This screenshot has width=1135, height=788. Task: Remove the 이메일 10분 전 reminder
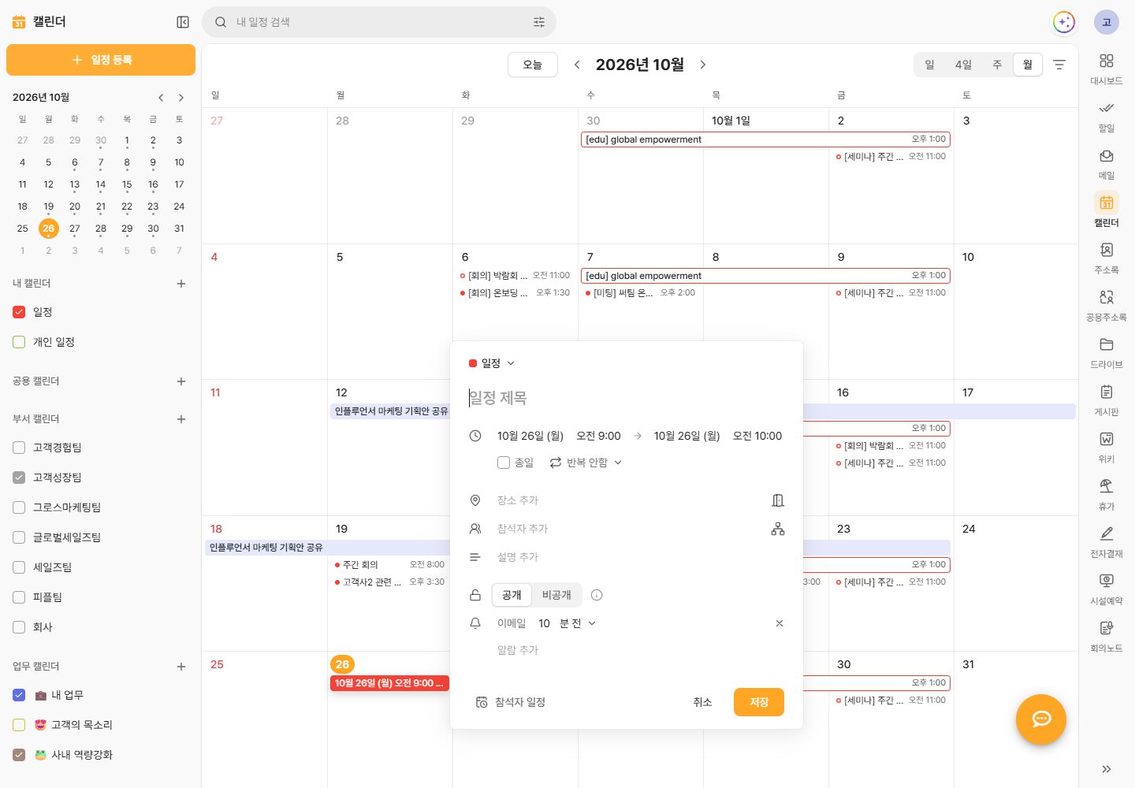coord(780,623)
